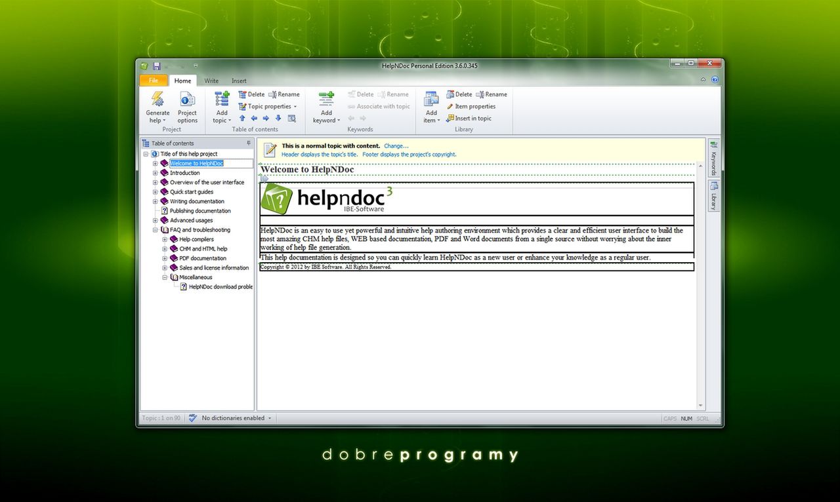This screenshot has width=840, height=502.
Task: Open Topic properties dropdown
Action: (267, 106)
